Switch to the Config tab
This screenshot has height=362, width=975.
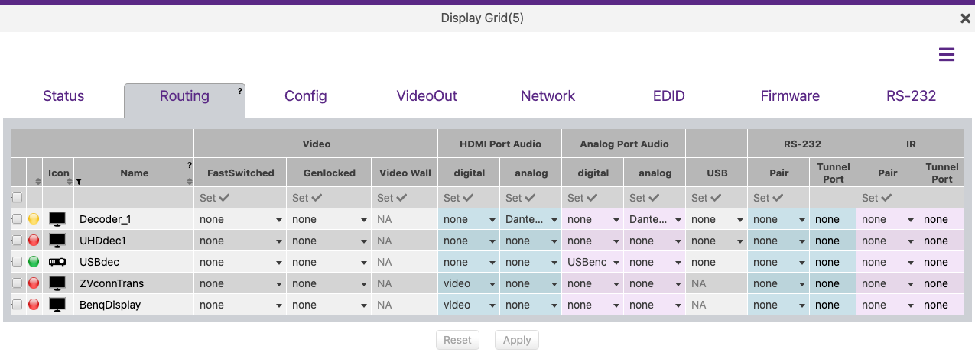305,96
